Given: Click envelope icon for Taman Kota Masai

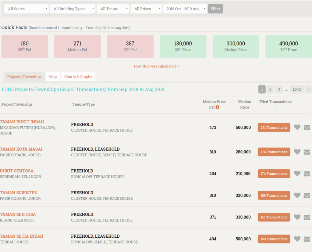Looking at the screenshot, I should (307, 152).
